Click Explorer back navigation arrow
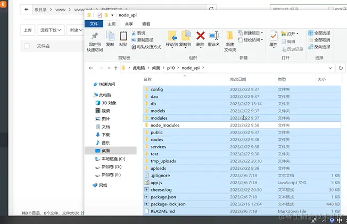This screenshot has height=224, width=347. click(90, 68)
